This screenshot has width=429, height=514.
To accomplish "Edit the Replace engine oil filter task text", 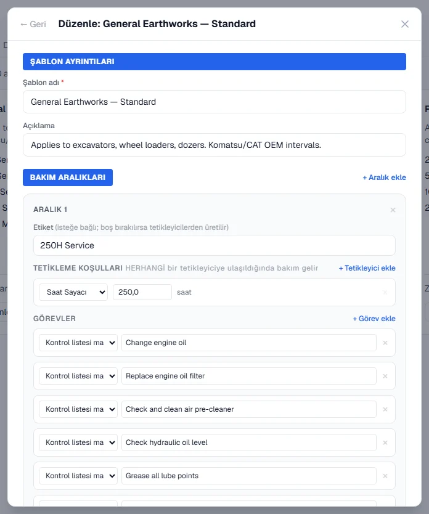I will 249,376.
